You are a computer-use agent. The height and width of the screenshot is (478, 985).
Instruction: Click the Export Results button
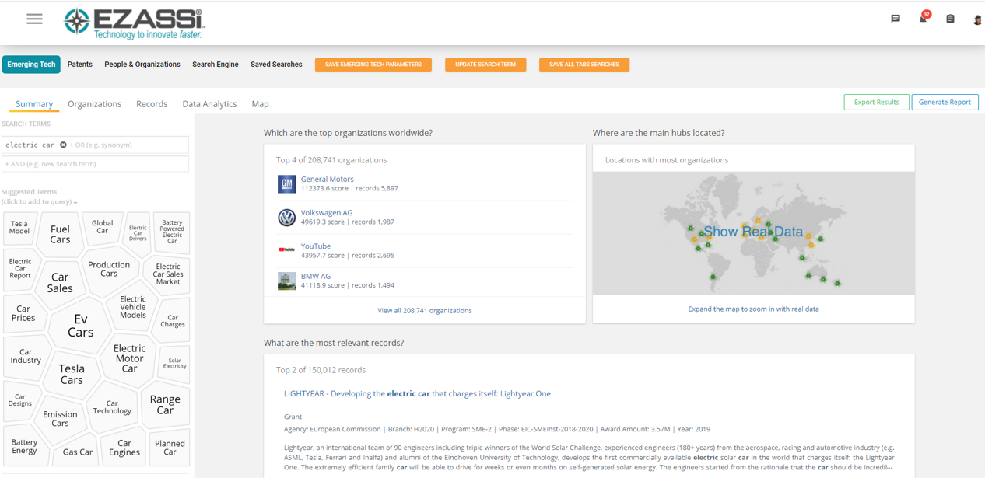point(876,102)
